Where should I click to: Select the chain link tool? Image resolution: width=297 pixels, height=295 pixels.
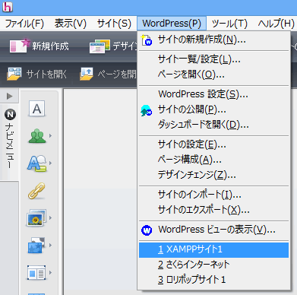36,191
